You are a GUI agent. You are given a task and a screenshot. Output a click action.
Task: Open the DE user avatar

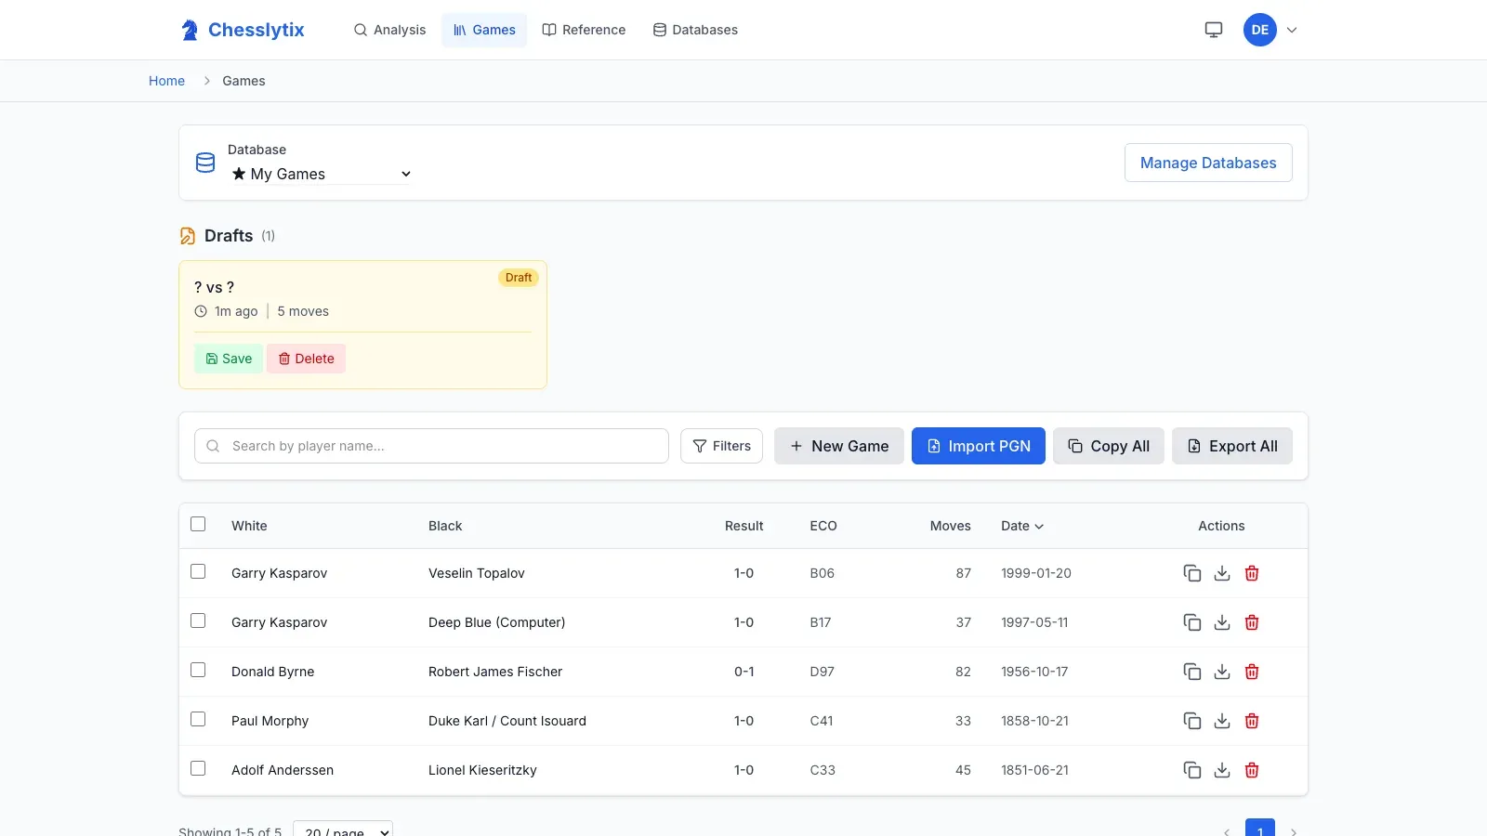(1260, 30)
